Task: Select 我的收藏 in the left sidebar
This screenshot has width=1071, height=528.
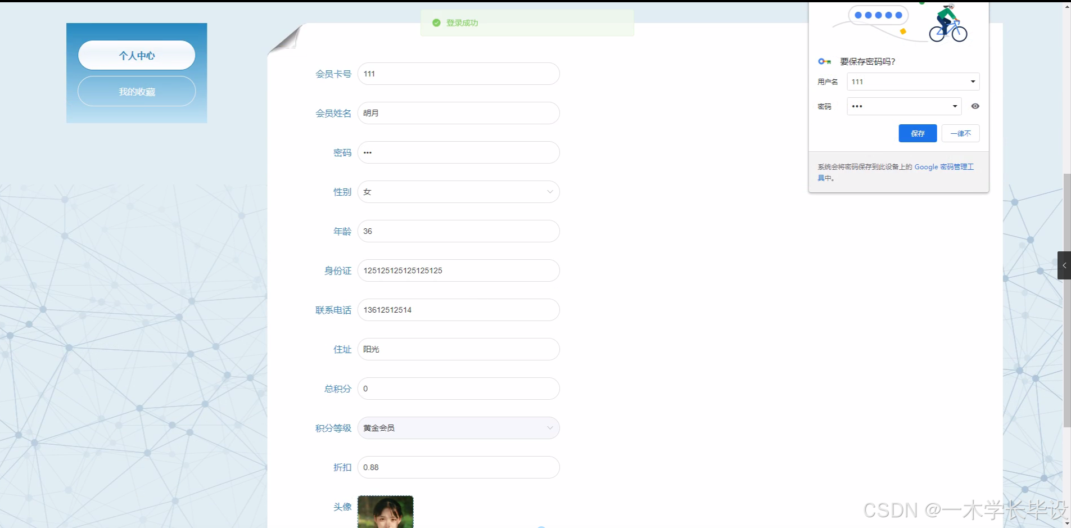Action: tap(137, 91)
